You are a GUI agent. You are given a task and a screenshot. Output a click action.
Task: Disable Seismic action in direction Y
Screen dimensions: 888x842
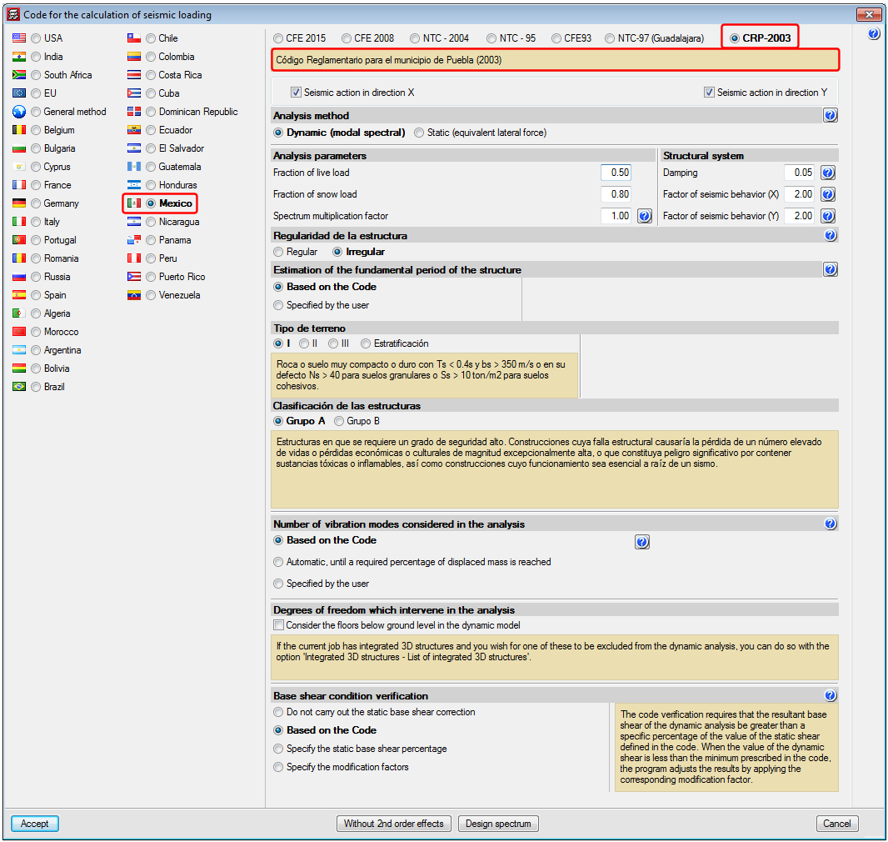709,93
